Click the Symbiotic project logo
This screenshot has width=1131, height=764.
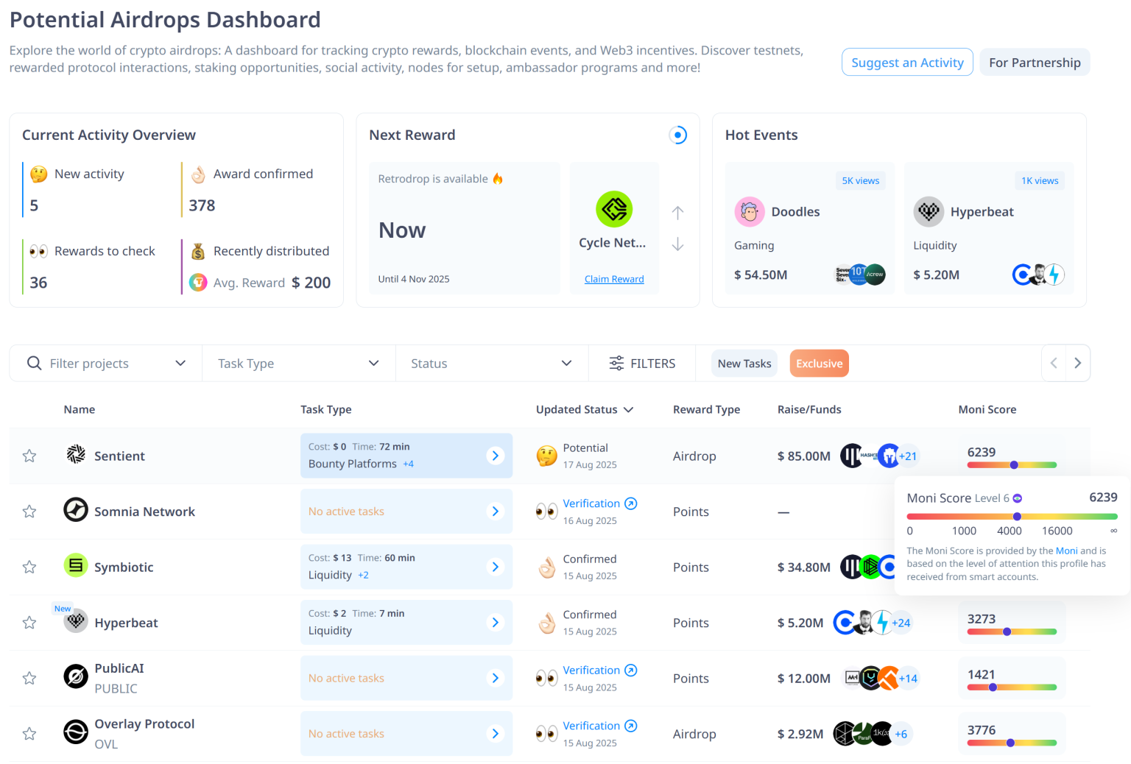76,566
